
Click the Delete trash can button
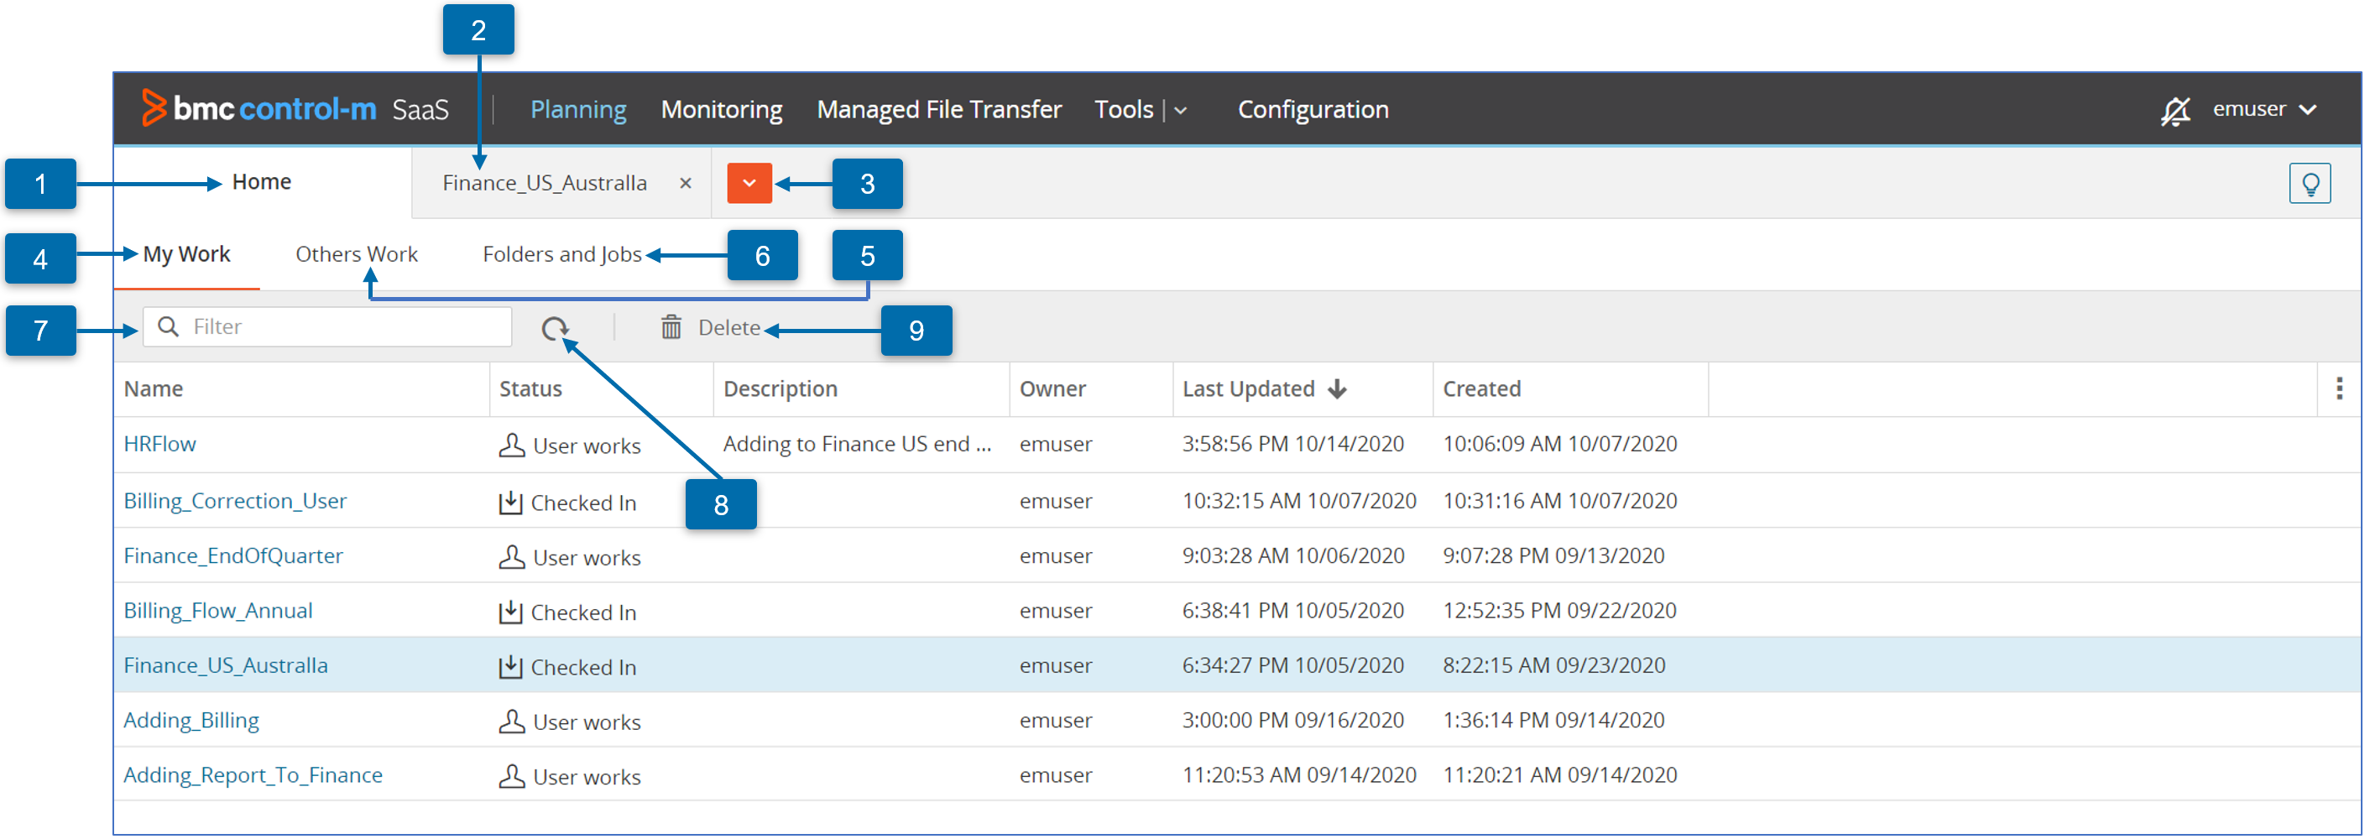pyautogui.click(x=710, y=328)
